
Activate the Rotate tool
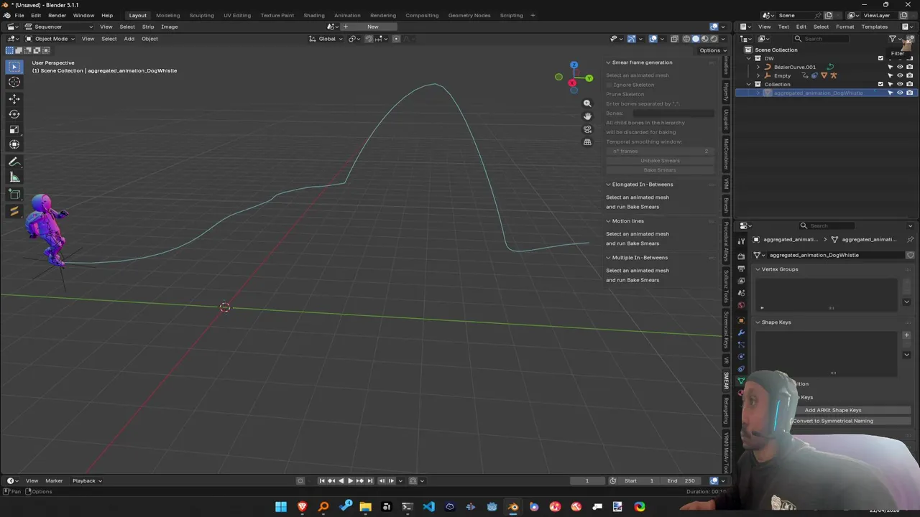click(x=14, y=114)
